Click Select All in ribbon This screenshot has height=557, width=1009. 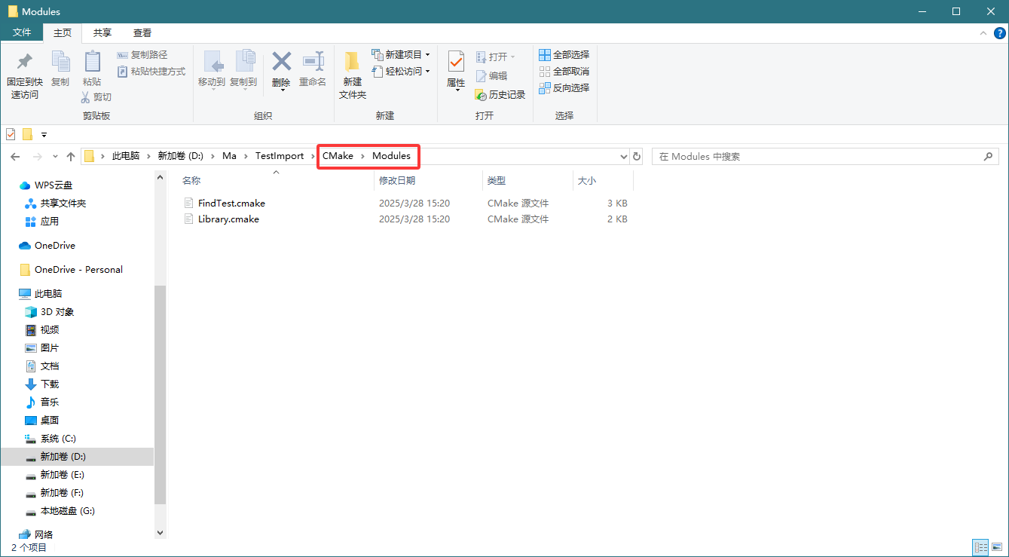pyautogui.click(x=564, y=55)
